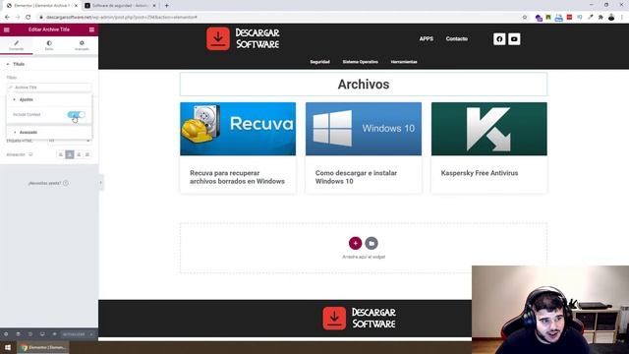This screenshot has width=629, height=354.
Task: Open Como descargar e instalar Windows 10
Action: (x=356, y=177)
